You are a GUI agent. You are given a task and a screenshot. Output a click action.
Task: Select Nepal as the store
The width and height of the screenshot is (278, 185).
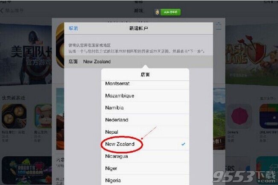pyautogui.click(x=145, y=132)
